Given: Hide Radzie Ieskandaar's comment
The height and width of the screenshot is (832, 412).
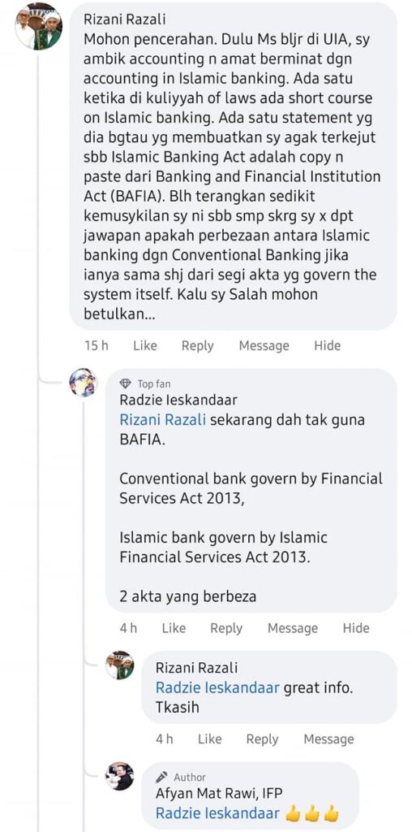Looking at the screenshot, I should 356,628.
